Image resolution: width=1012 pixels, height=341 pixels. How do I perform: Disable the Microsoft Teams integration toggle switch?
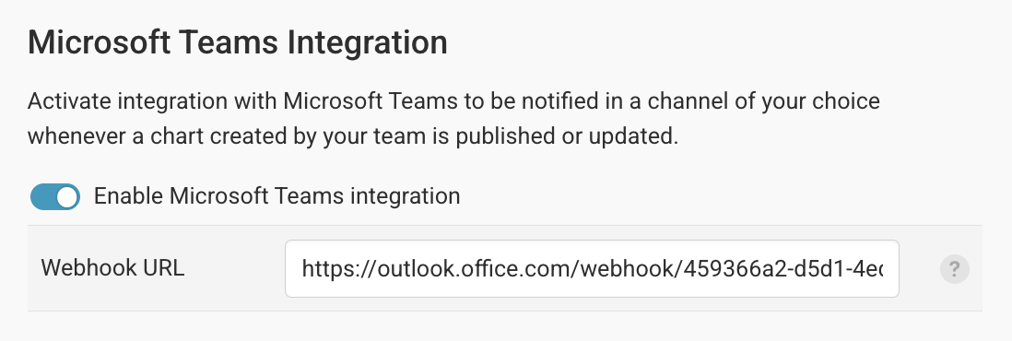[x=55, y=197]
